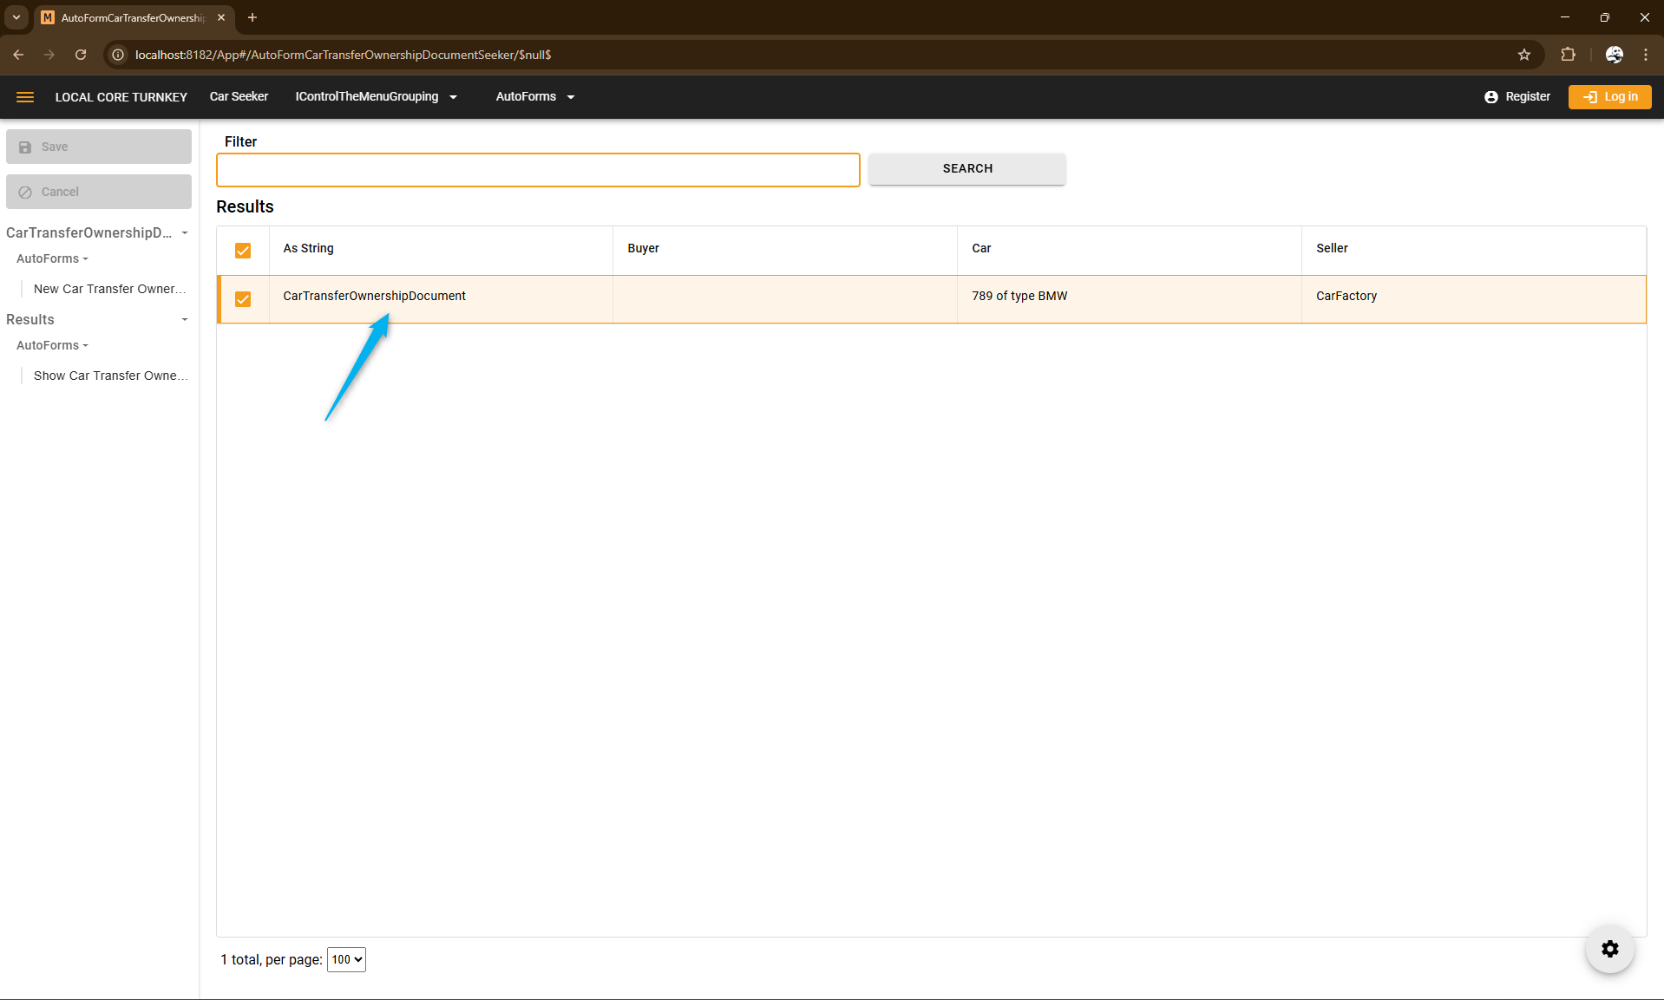
Task: Click the Log in button
Action: [1609, 97]
